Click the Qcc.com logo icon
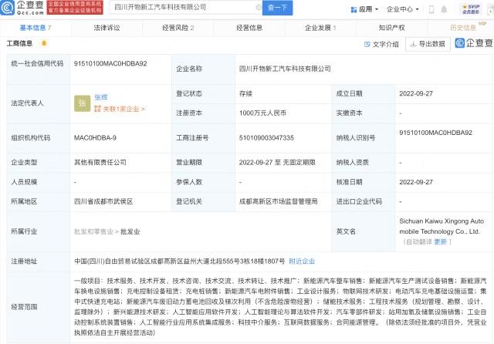This screenshot has width=494, height=344. pos(7,8)
